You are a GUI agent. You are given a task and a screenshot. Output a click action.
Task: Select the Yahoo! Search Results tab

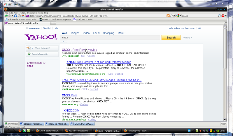pyautogui.click(x=27, y=23)
